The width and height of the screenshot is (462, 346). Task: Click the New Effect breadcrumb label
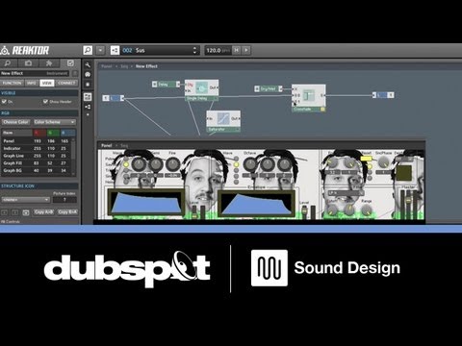[146, 66]
